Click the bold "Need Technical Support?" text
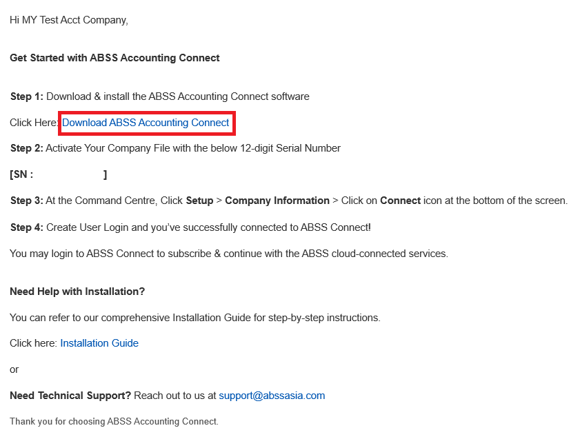 click(x=70, y=396)
